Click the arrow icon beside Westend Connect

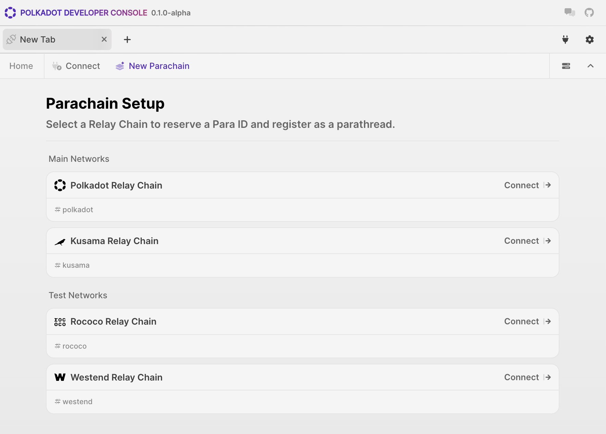547,377
